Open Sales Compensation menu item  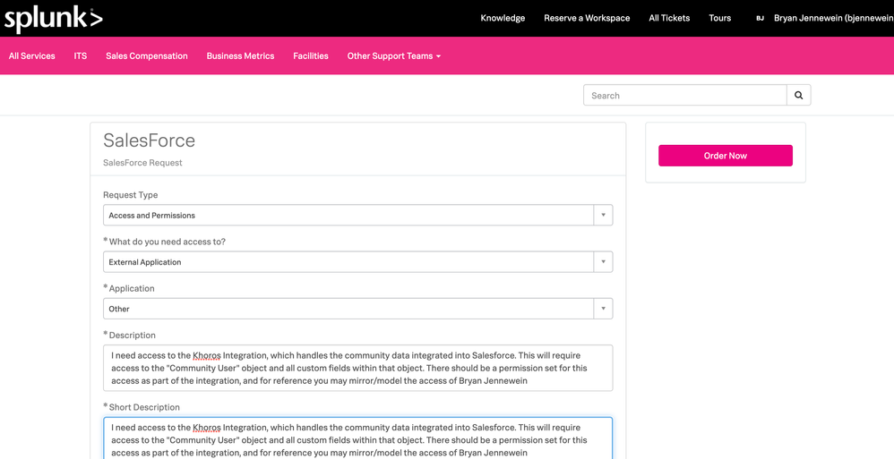point(147,55)
